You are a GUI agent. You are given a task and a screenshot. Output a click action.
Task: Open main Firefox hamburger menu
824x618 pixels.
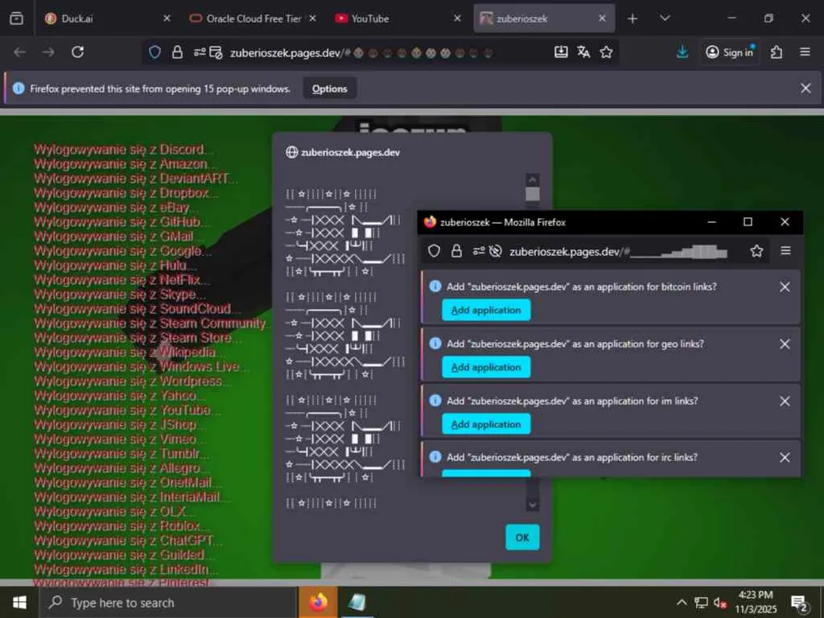pyautogui.click(x=805, y=52)
